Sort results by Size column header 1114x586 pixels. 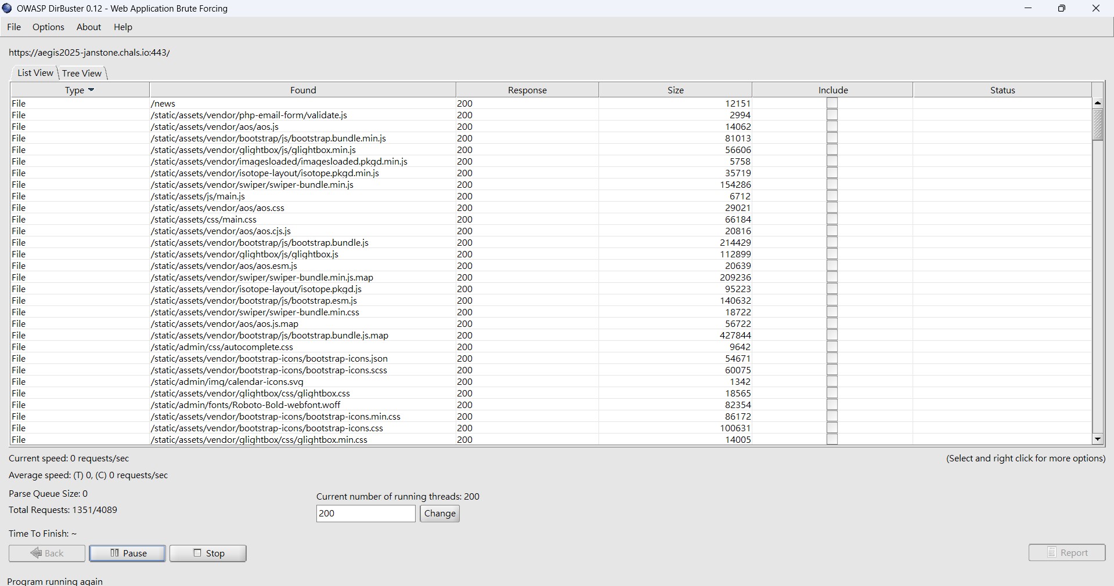pos(675,90)
